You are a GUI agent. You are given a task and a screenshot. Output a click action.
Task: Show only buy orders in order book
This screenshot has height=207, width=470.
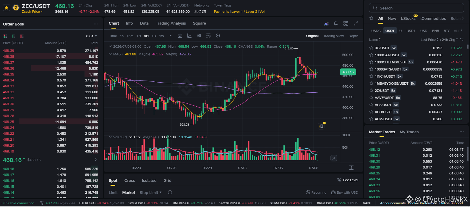coord(13,36)
